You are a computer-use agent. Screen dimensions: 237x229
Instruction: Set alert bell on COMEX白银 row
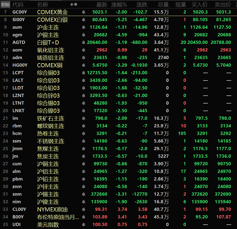[x=83, y=20]
